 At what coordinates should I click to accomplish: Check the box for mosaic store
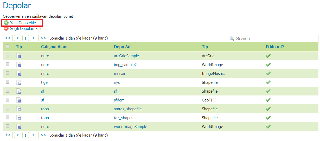(8, 73)
